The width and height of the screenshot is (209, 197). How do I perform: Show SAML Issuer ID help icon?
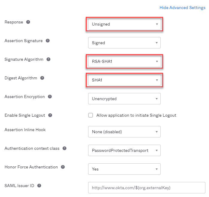point(39,186)
